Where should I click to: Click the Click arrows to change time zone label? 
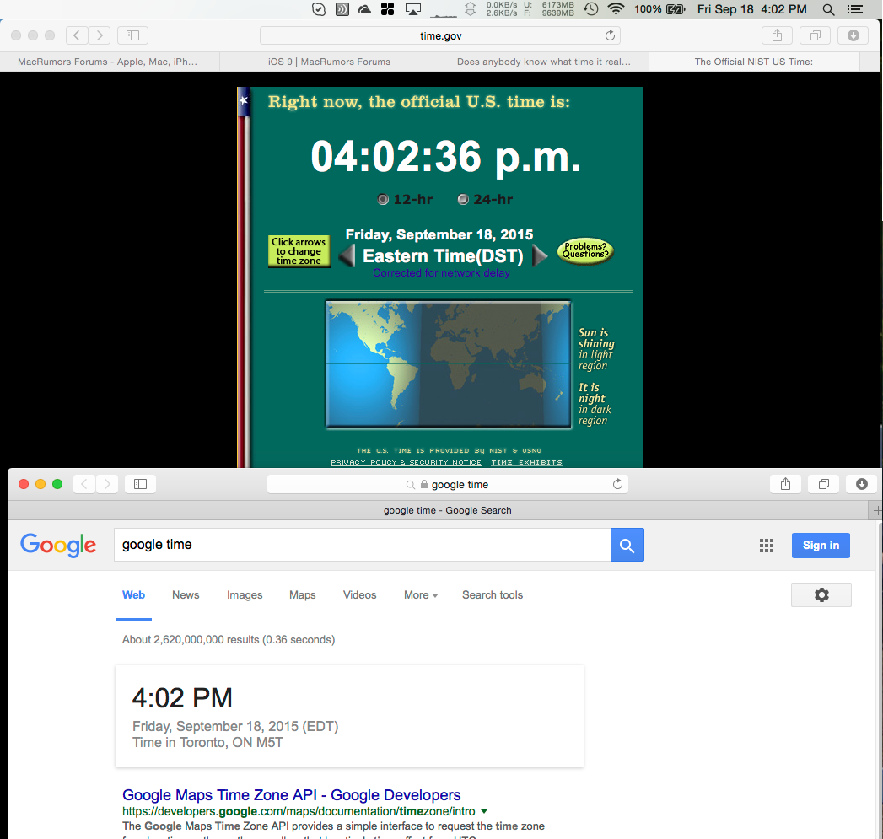click(299, 251)
